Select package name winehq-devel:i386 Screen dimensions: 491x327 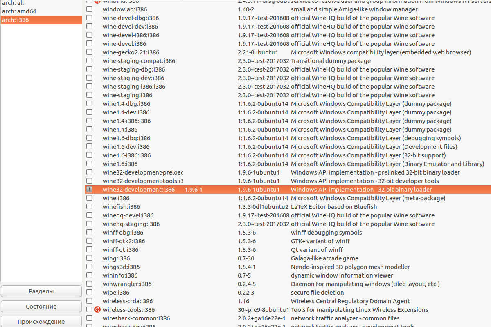128,215
